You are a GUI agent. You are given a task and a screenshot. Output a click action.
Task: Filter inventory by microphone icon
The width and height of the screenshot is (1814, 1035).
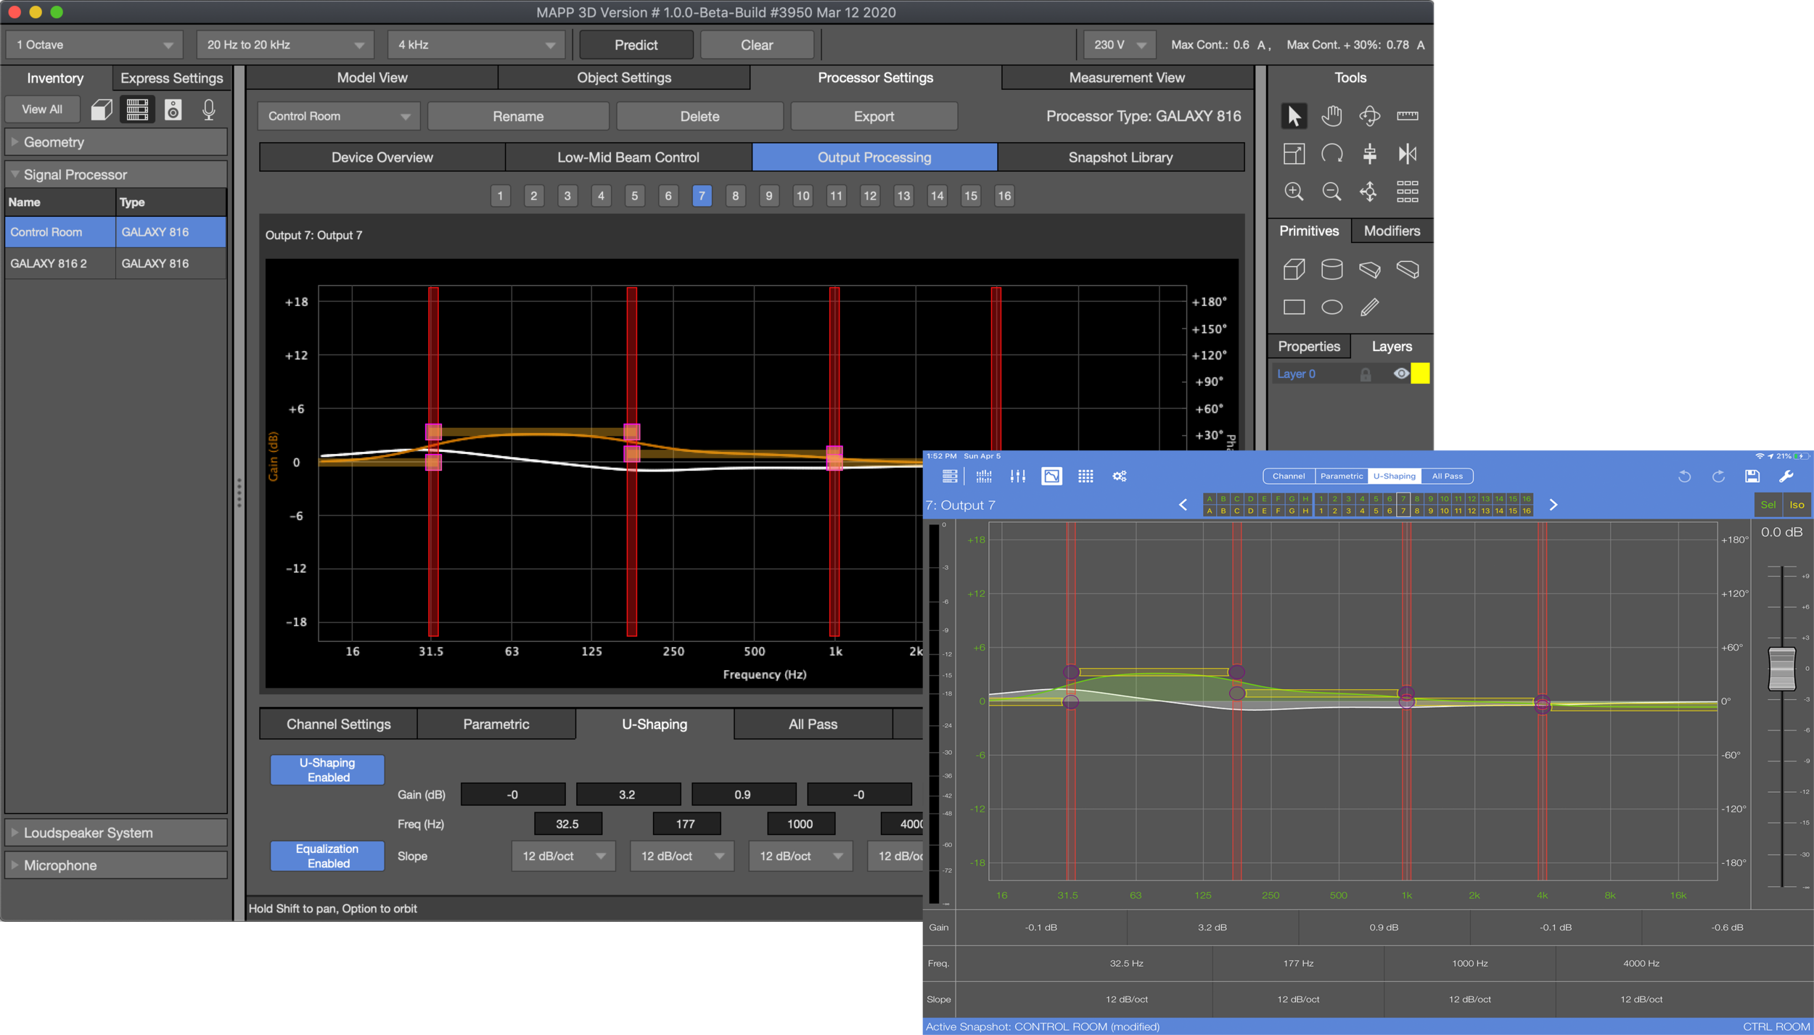click(x=208, y=110)
